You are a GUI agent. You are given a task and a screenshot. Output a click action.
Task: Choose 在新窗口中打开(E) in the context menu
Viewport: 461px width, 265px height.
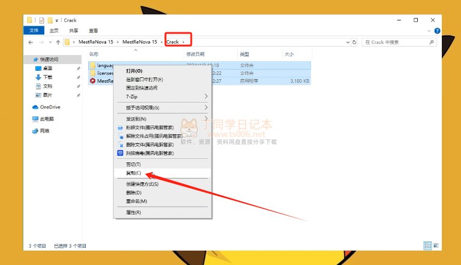click(x=162, y=79)
